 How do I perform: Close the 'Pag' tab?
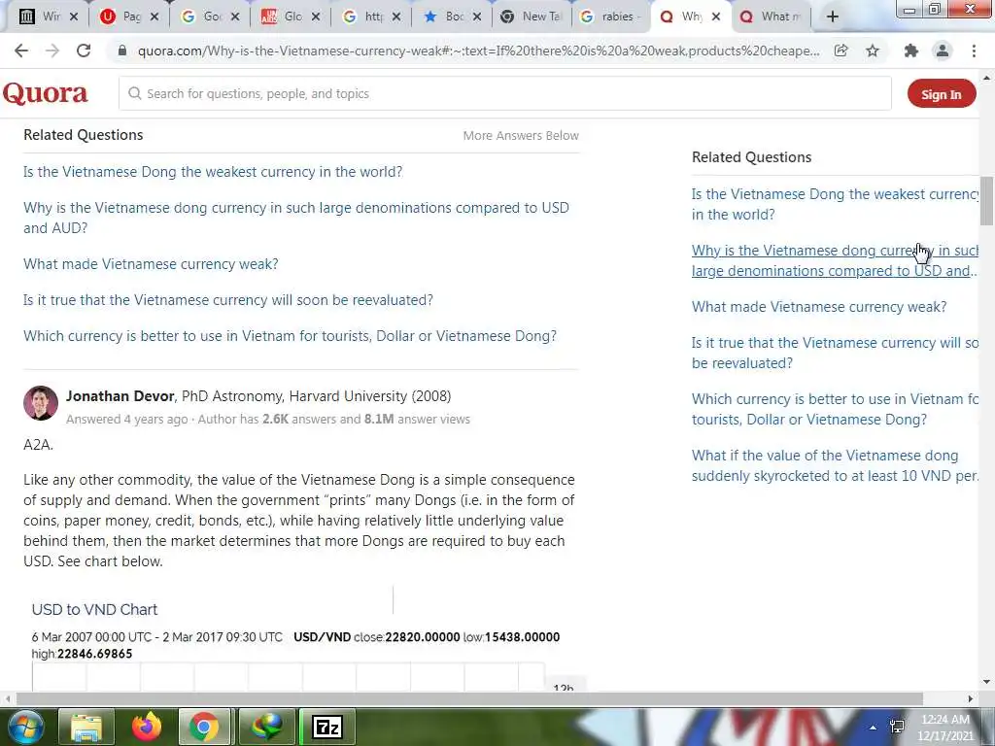pos(154,17)
